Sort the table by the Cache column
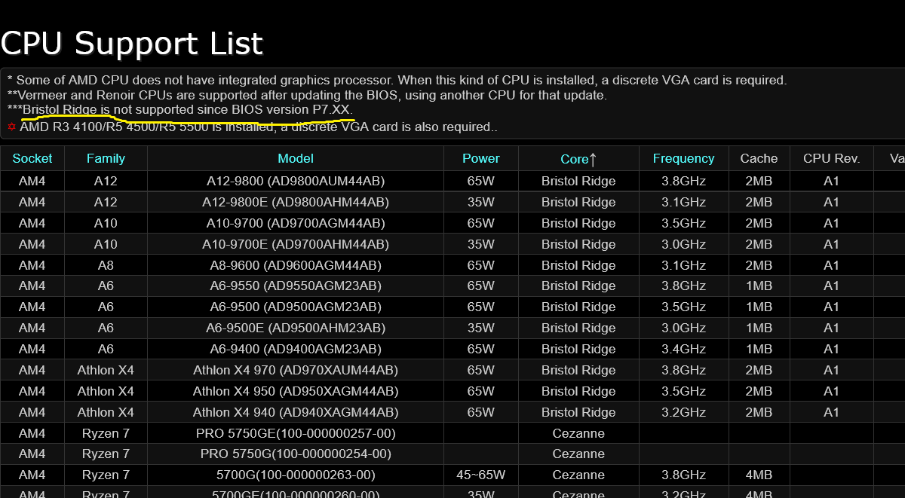Image resolution: width=905 pixels, height=498 pixels. point(759,159)
